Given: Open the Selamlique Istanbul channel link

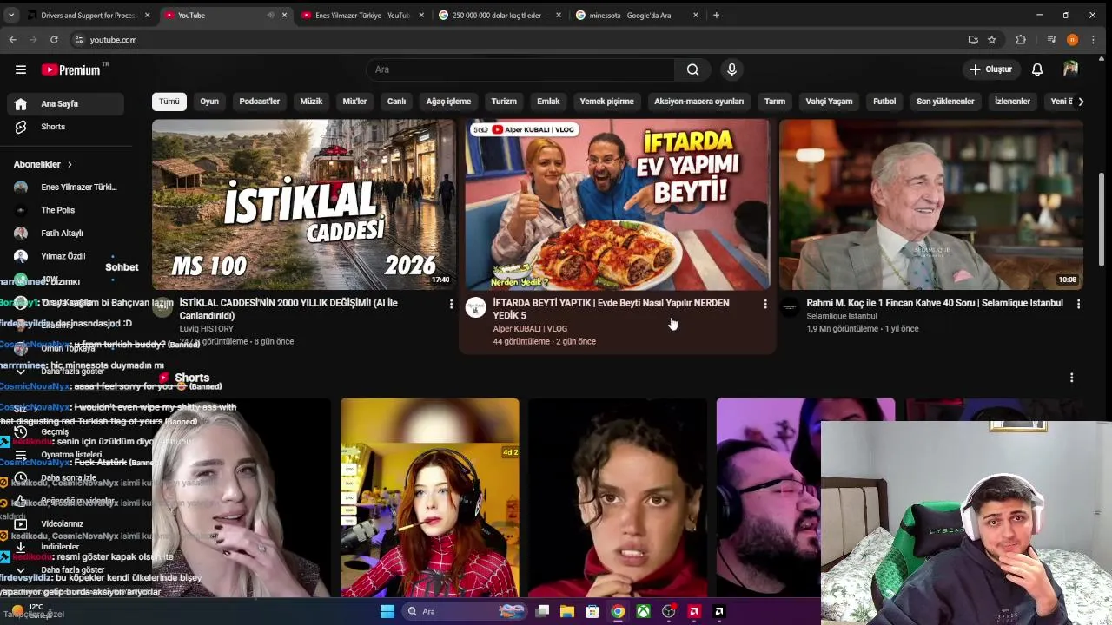Looking at the screenshot, I should (842, 316).
